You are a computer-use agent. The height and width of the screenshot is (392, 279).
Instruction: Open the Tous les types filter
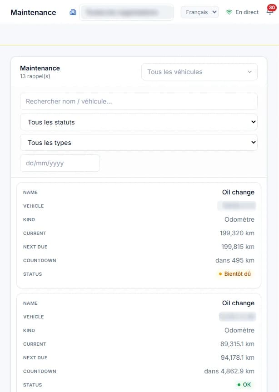point(139,143)
